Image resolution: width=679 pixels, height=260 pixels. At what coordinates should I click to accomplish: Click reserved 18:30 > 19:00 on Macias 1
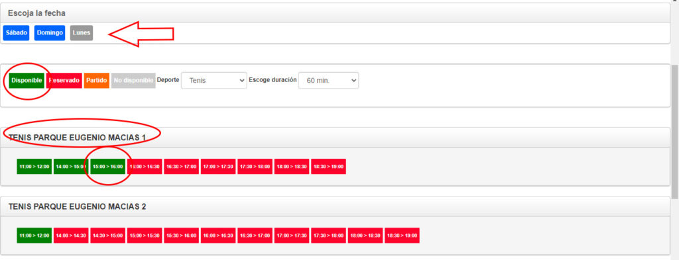[x=329, y=166]
